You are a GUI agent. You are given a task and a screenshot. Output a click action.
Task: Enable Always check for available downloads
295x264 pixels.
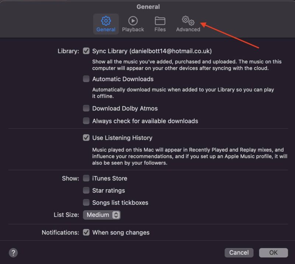(86, 121)
